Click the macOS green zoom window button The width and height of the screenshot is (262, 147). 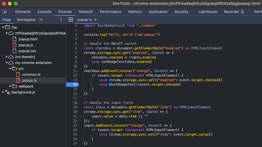point(16,4)
